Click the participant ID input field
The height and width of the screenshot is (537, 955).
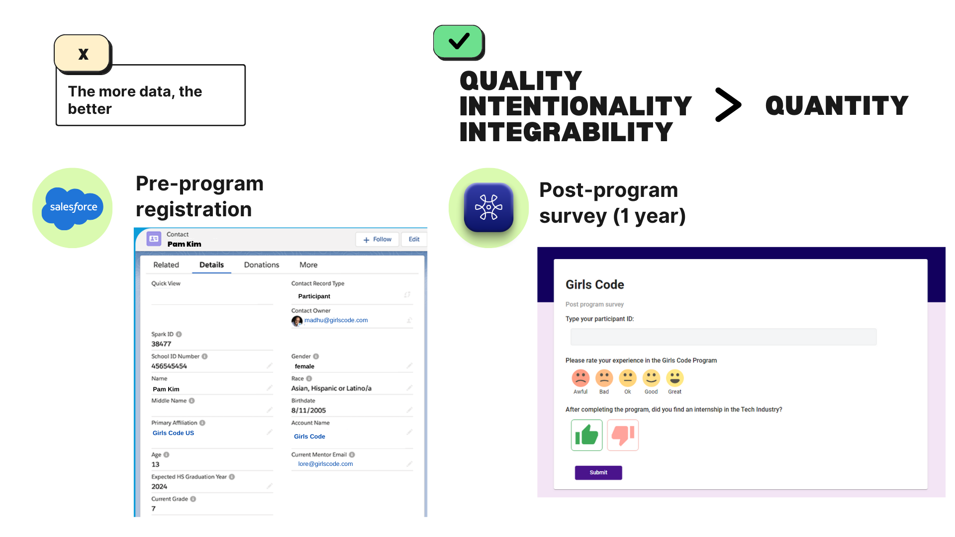tap(724, 336)
